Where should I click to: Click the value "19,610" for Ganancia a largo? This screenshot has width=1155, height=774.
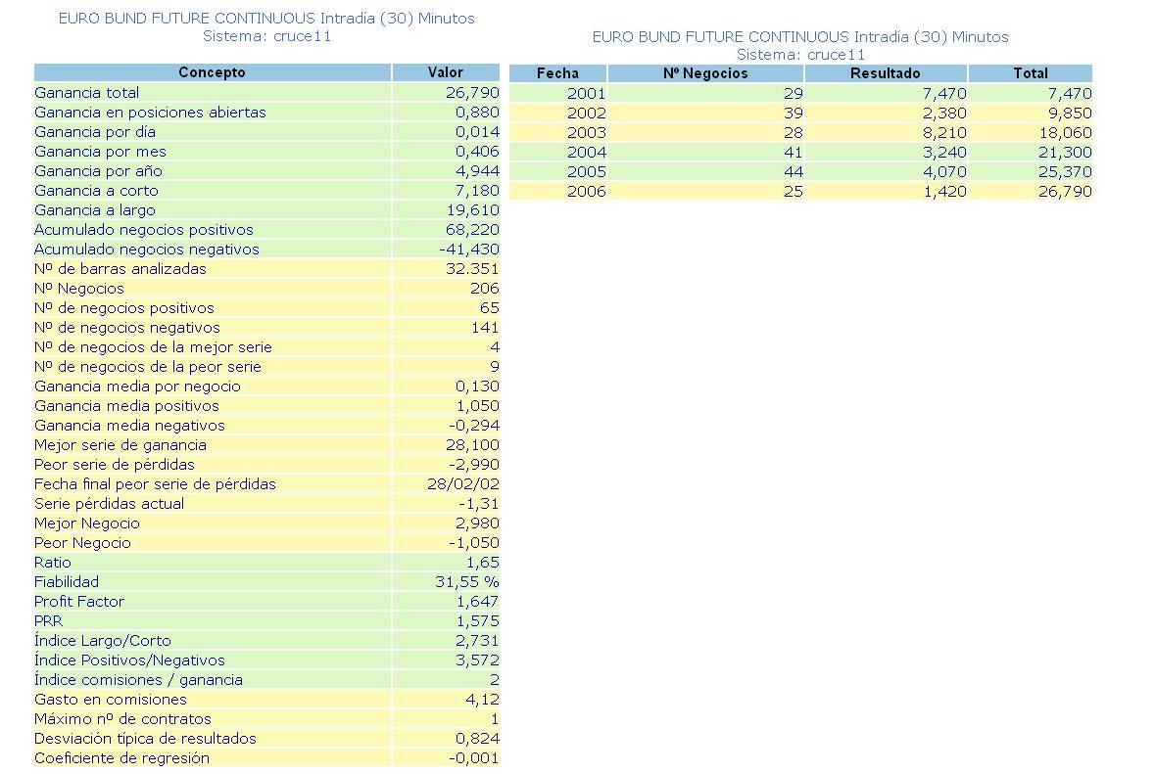pyautogui.click(x=472, y=209)
